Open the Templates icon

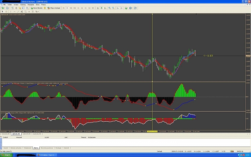pyautogui.click(x=135, y=8)
